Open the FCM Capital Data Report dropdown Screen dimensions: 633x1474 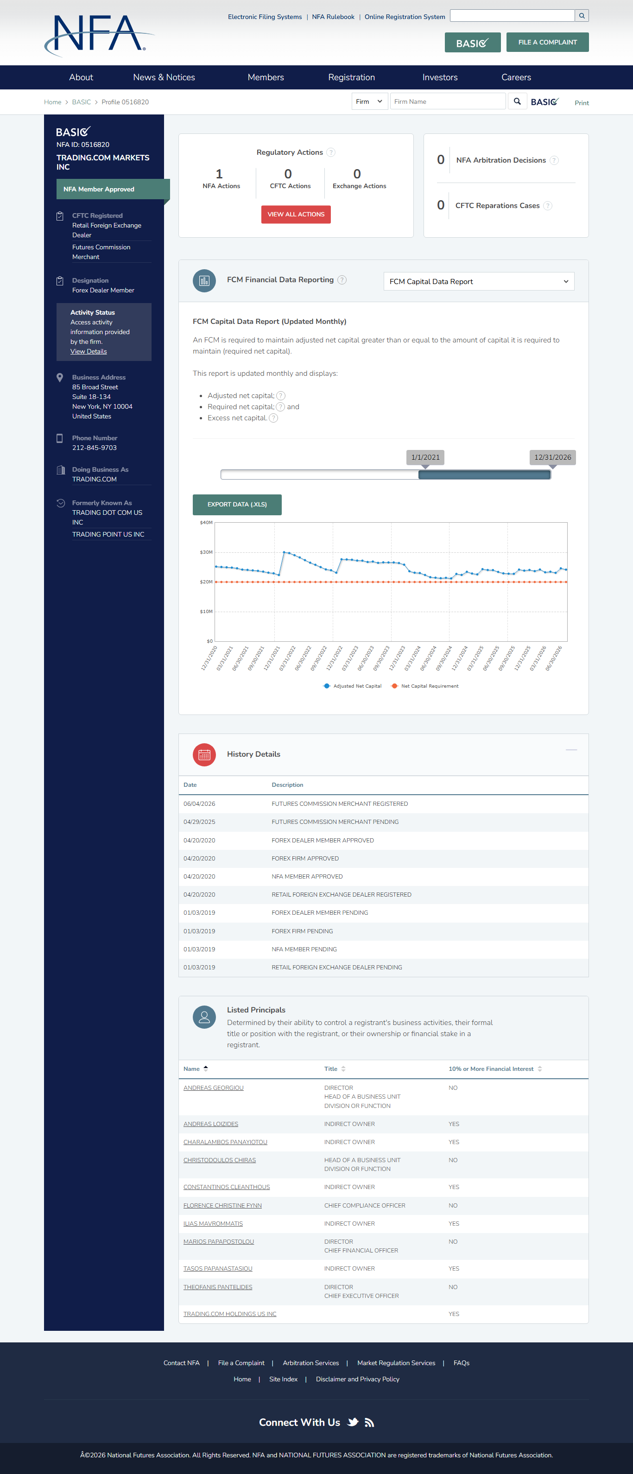(479, 282)
